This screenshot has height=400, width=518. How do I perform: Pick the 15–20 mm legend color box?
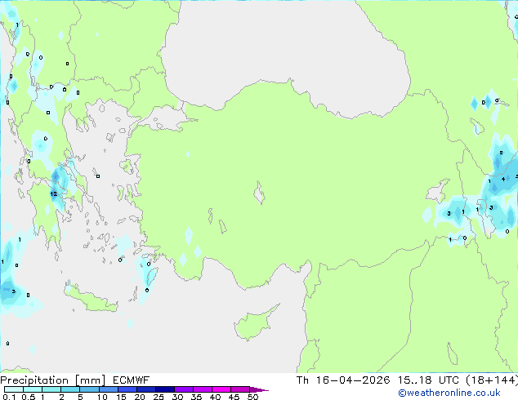(127, 389)
